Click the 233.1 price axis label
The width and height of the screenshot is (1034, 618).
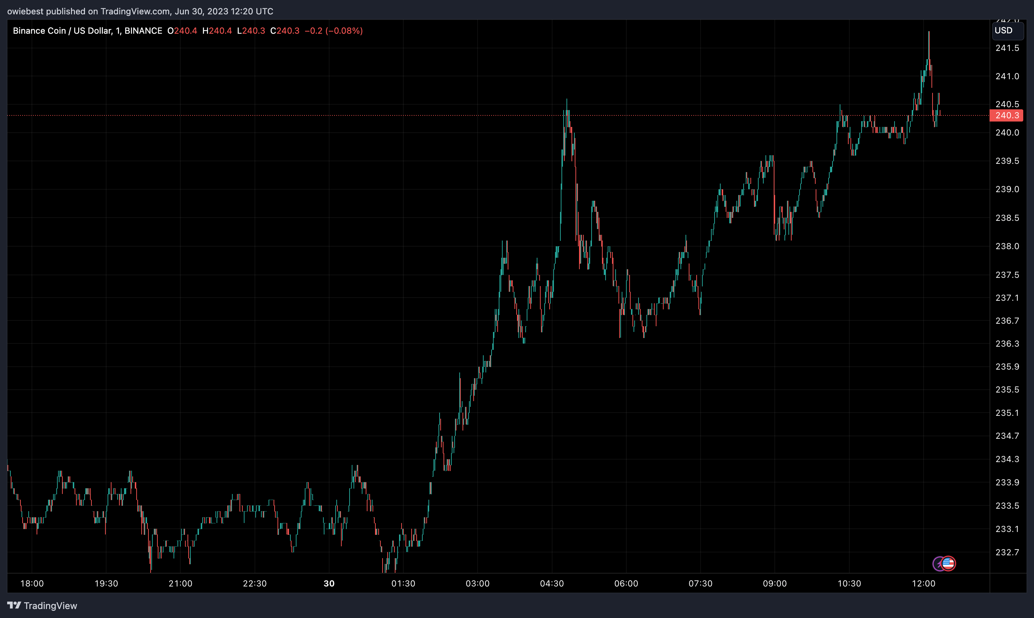click(1007, 529)
